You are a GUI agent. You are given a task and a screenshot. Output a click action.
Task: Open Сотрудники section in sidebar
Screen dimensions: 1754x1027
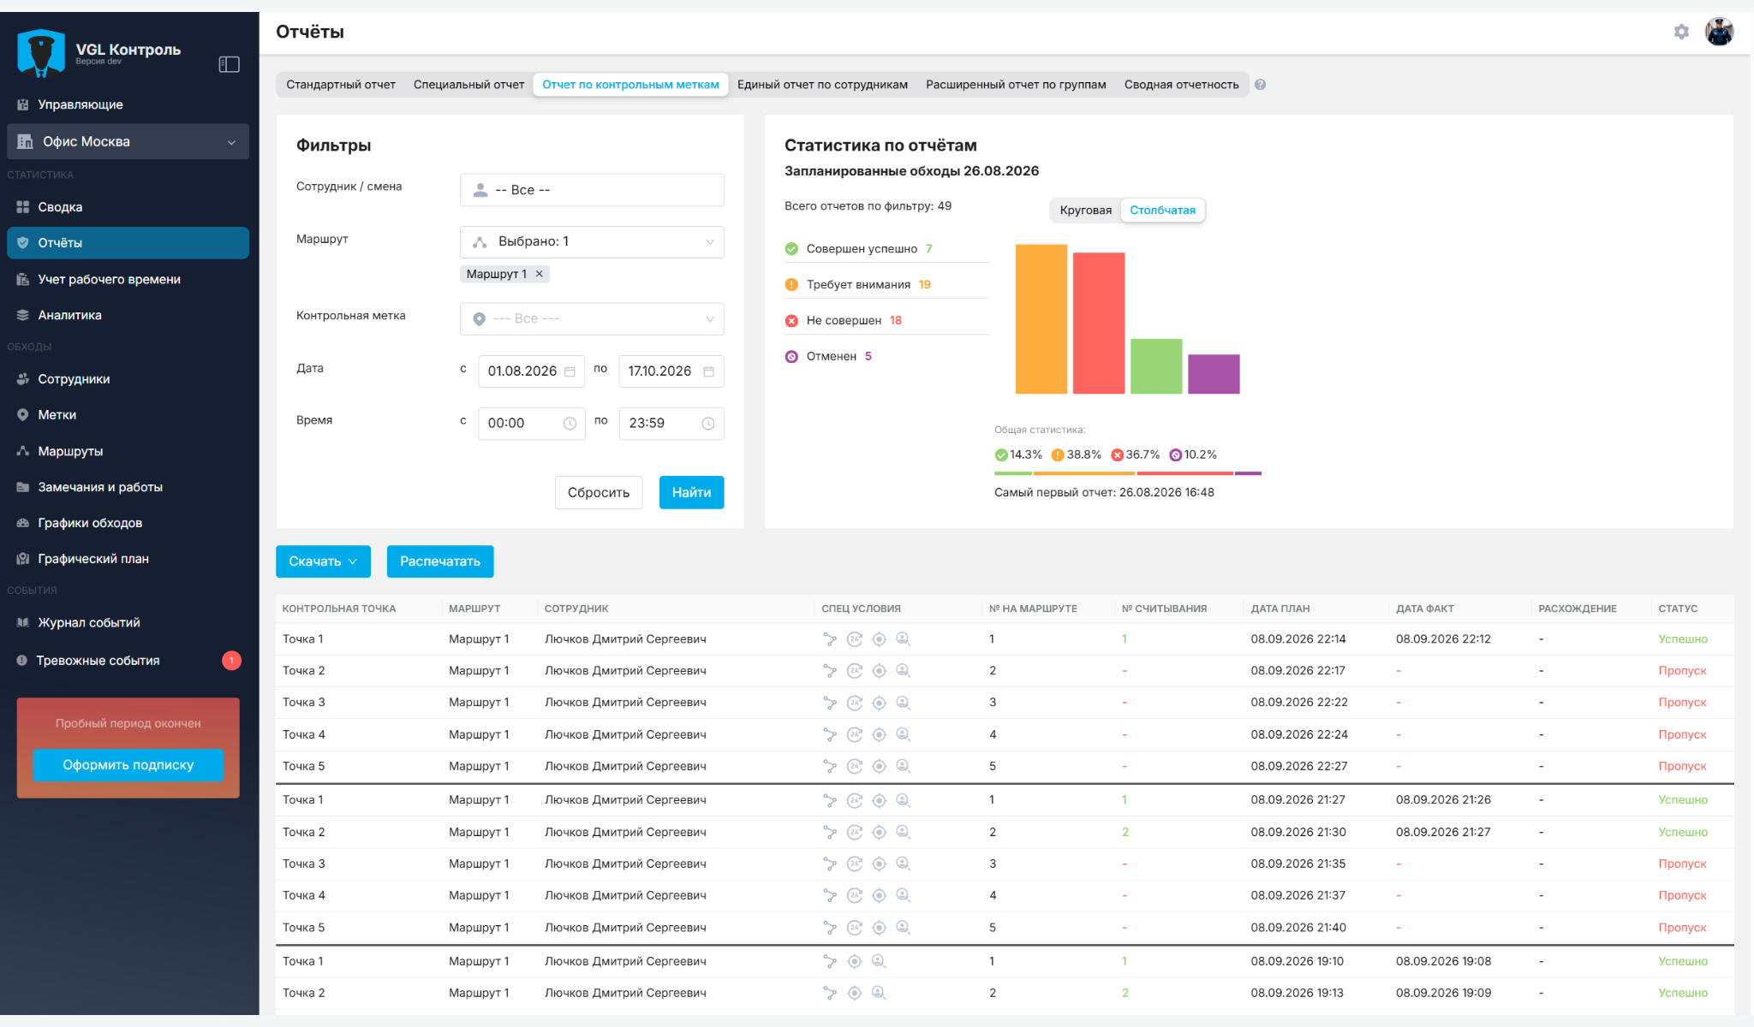click(128, 379)
